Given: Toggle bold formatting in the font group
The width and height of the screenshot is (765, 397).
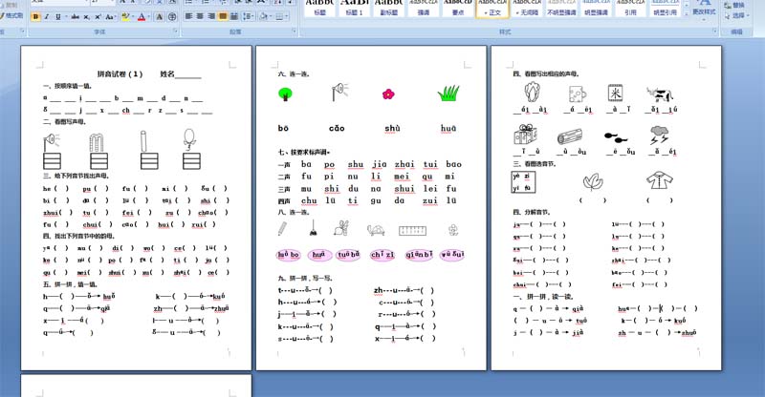Looking at the screenshot, I should pyautogui.click(x=35, y=16).
